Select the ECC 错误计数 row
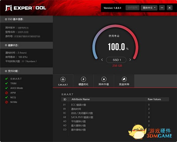Image resolution: width=177 pixels, height=142 pixels. pos(115,105)
